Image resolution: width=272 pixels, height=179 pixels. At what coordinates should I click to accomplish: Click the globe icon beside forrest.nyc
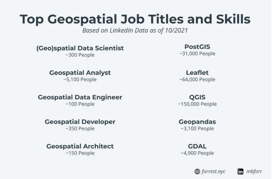point(197,172)
